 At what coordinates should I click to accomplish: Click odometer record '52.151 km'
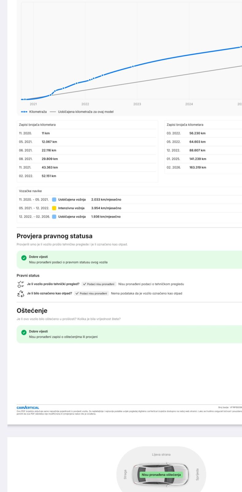tap(49, 176)
